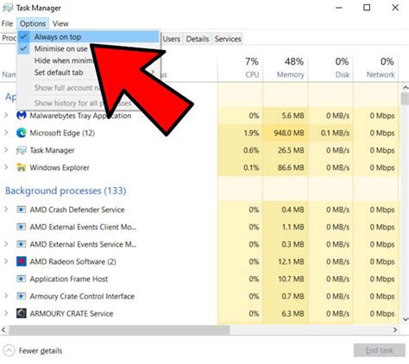Switch to the Services tab
Viewport: 409px width, 364px height.
pos(228,39)
